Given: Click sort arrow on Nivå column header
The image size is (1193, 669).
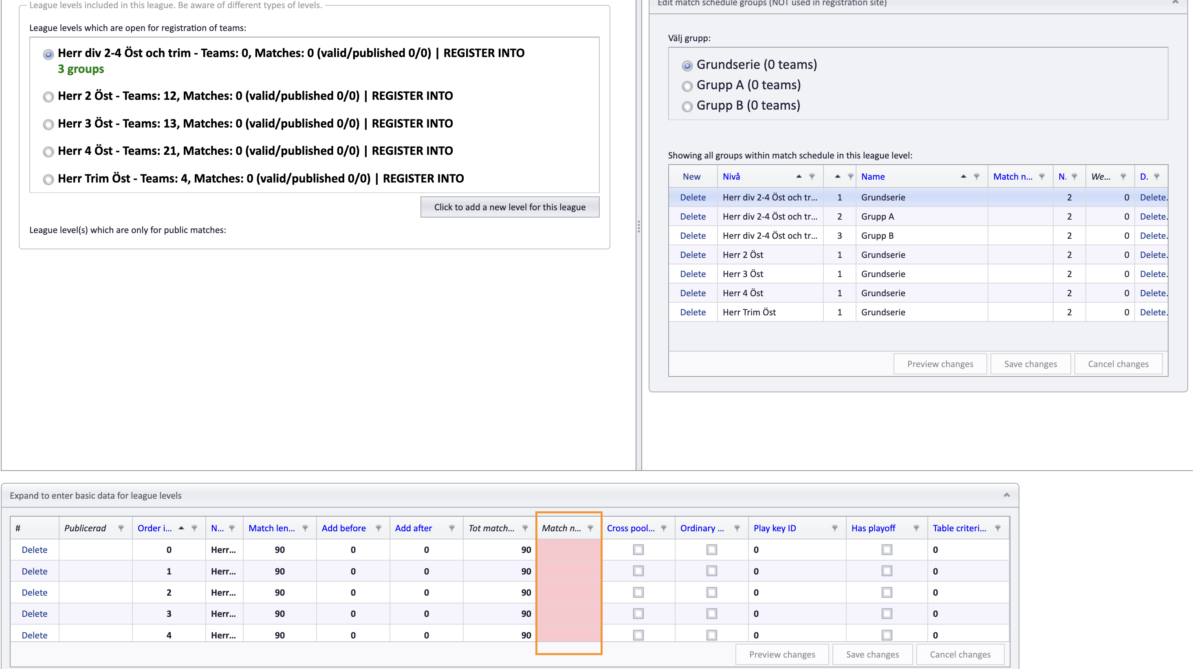Looking at the screenshot, I should click(799, 176).
